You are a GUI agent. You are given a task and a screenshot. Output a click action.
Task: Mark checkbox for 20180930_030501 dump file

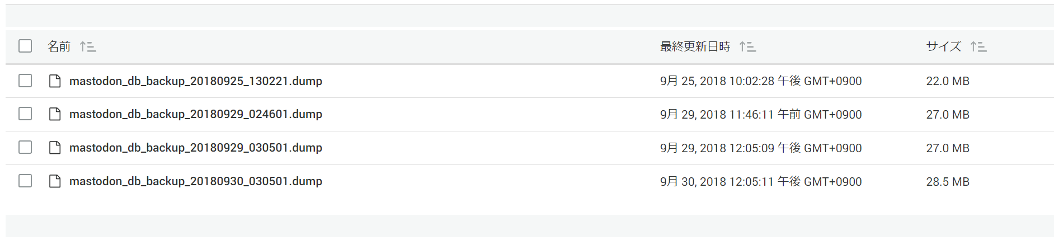25,181
